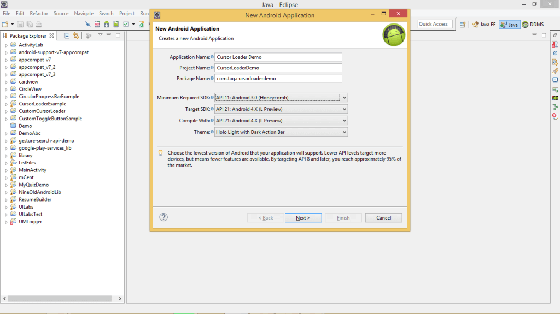
Task: Minimize the Package Explorer view
Action: point(109,34)
